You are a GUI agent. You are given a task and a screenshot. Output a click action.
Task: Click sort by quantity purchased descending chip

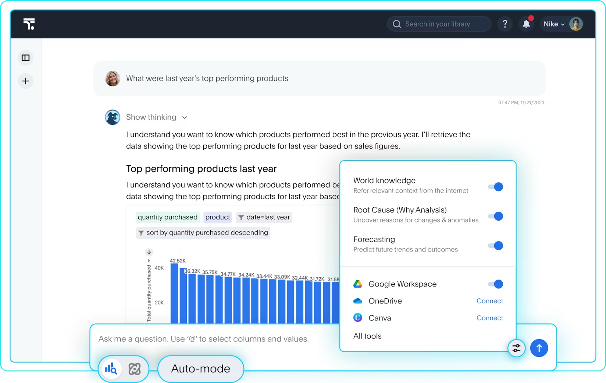203,233
